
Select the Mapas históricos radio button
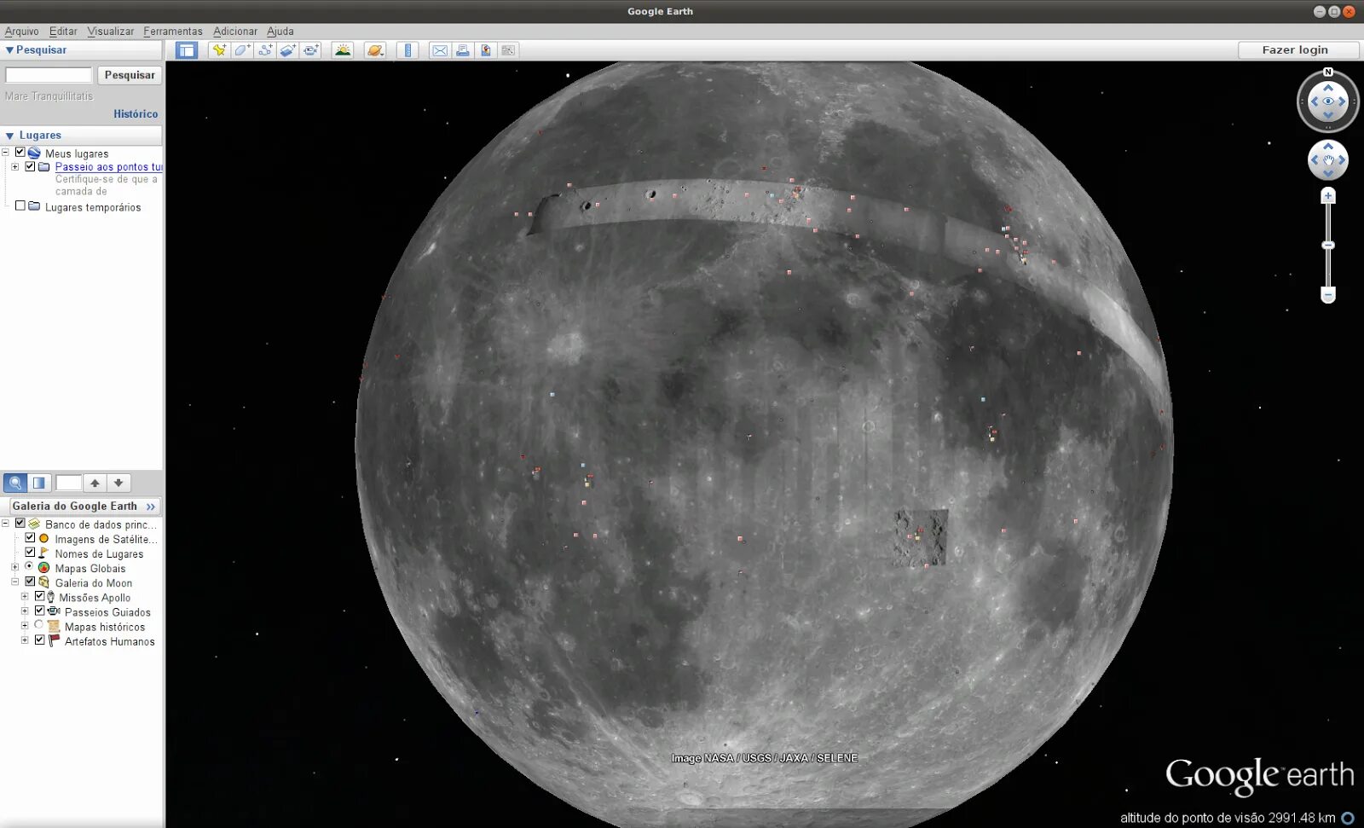tap(39, 625)
